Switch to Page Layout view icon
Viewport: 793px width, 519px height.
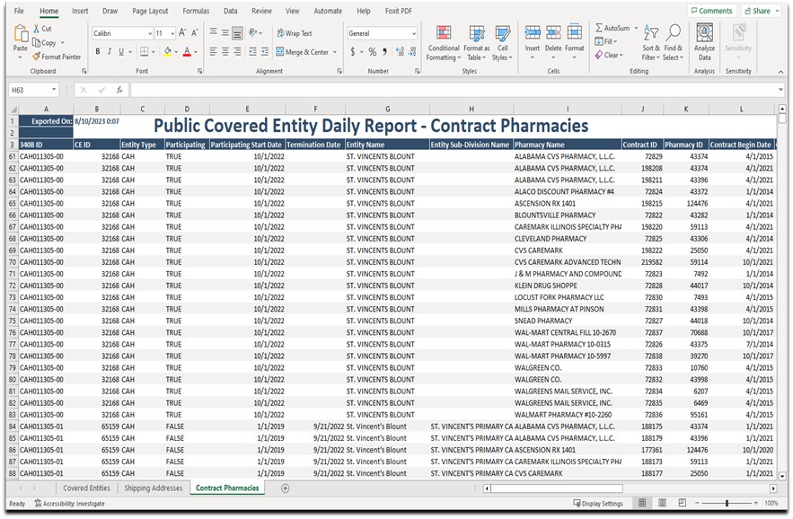[x=662, y=503]
